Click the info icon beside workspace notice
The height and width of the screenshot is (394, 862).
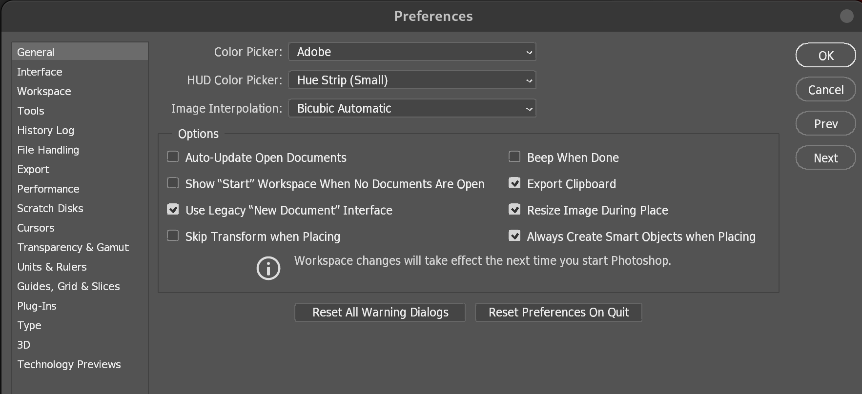[268, 268]
